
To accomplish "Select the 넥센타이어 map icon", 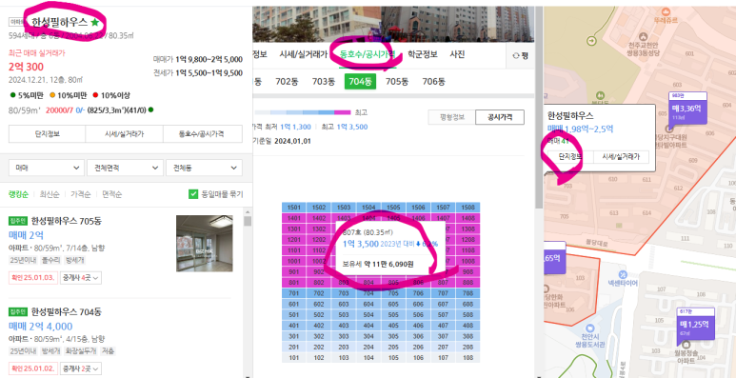I will (x=623, y=274).
